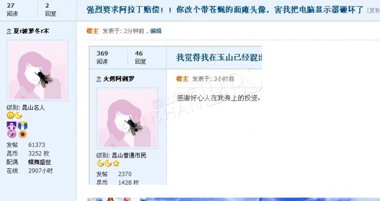Viewport: 380px width, 201px height.
Task: Click 61373 post count number
Action: pyautogui.click(x=37, y=145)
